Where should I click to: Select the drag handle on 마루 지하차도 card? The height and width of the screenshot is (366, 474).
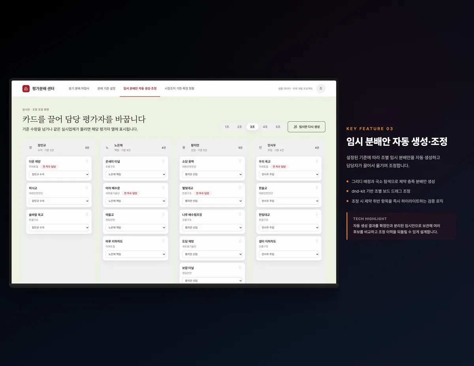point(164,241)
